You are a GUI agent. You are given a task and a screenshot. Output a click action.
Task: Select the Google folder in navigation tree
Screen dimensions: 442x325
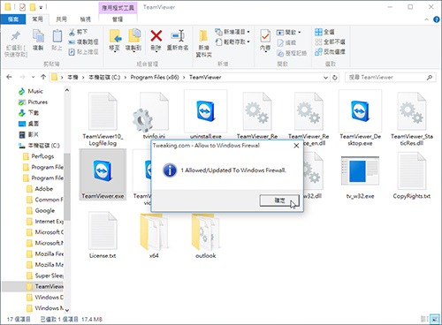(45, 211)
